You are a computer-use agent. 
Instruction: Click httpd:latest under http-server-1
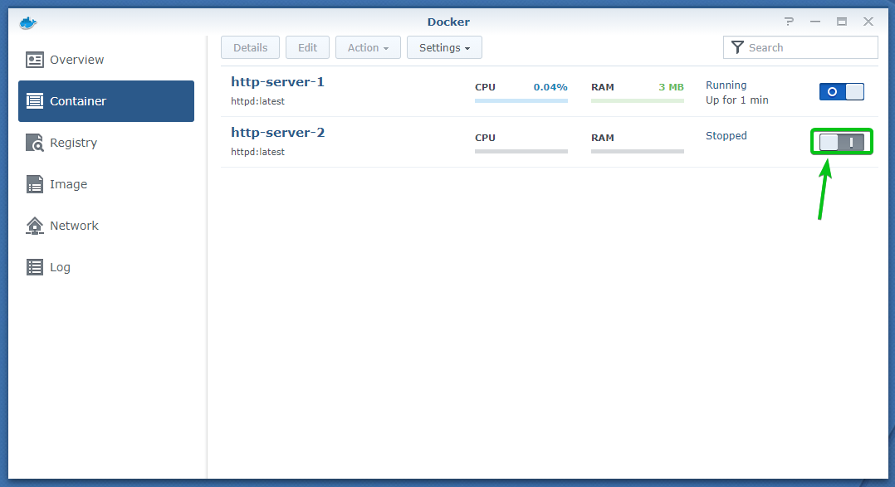[257, 101]
